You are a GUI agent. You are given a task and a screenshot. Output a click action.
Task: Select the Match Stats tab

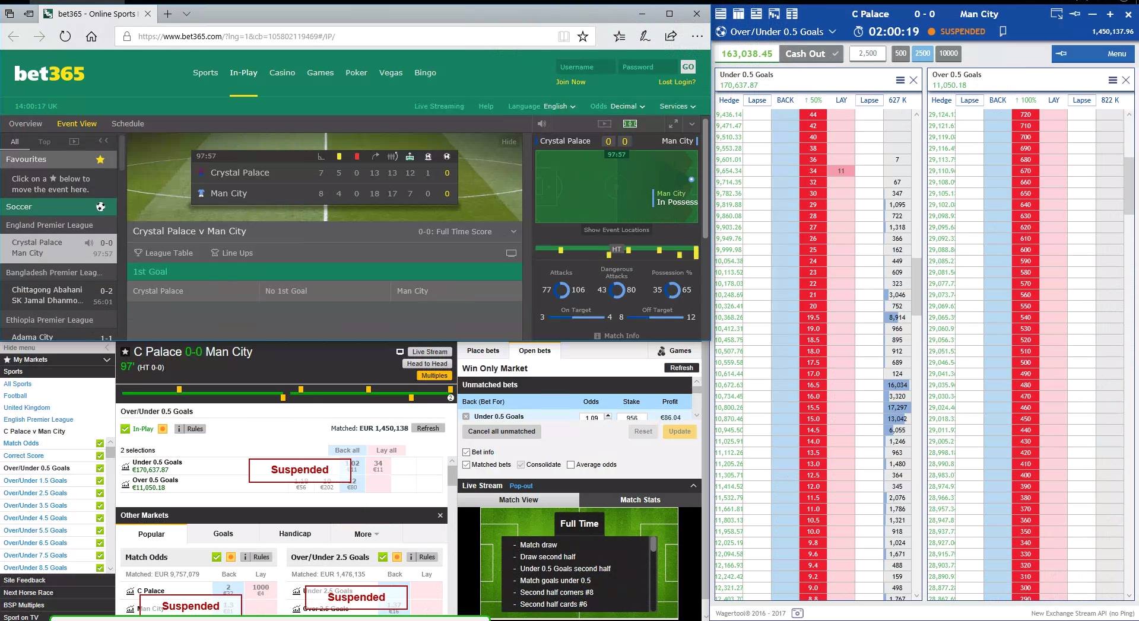point(640,500)
